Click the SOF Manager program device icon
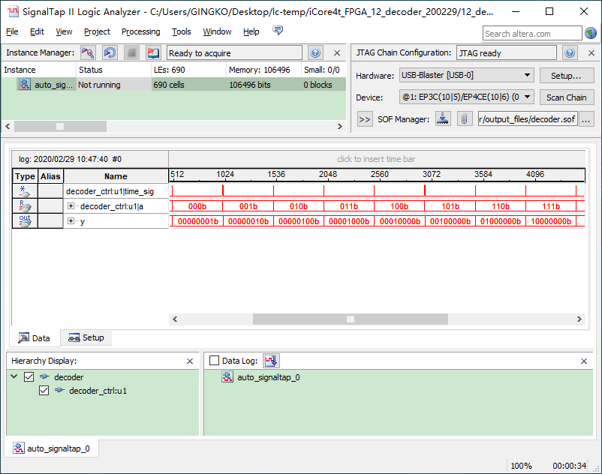 click(x=443, y=119)
